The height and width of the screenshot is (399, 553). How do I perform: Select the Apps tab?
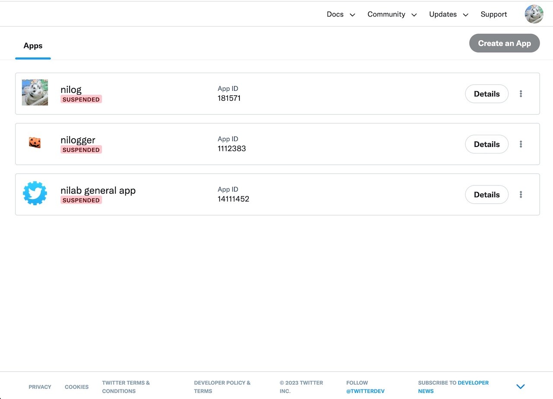(x=33, y=46)
